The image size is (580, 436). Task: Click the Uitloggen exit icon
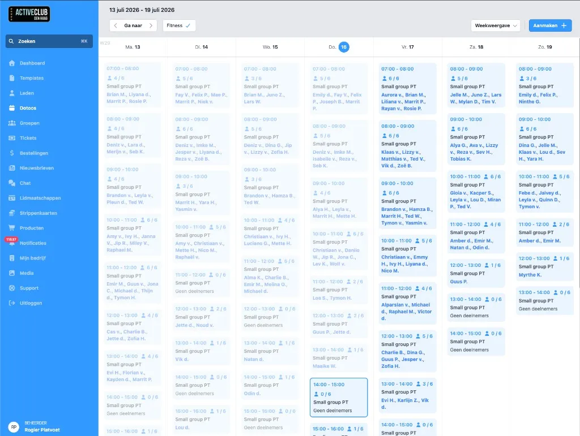12,303
